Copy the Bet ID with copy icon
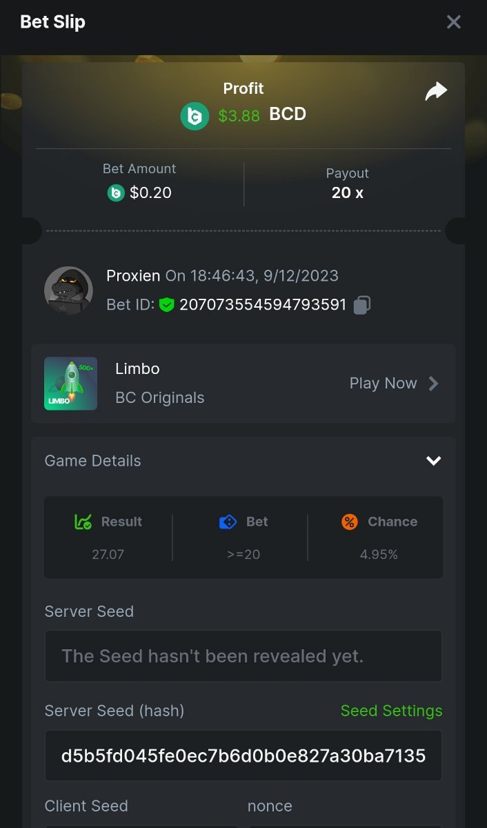This screenshot has height=828, width=487. [x=362, y=305]
